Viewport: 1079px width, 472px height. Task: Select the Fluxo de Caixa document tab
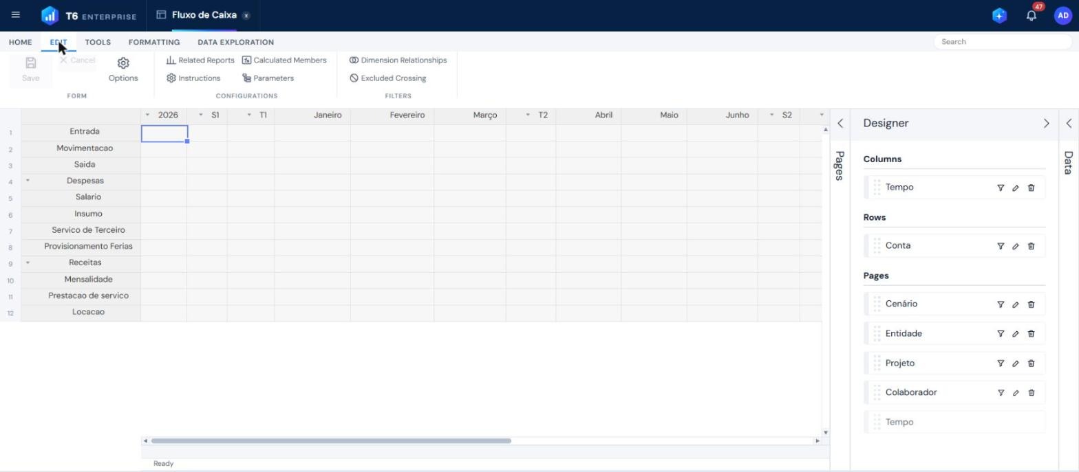click(204, 15)
